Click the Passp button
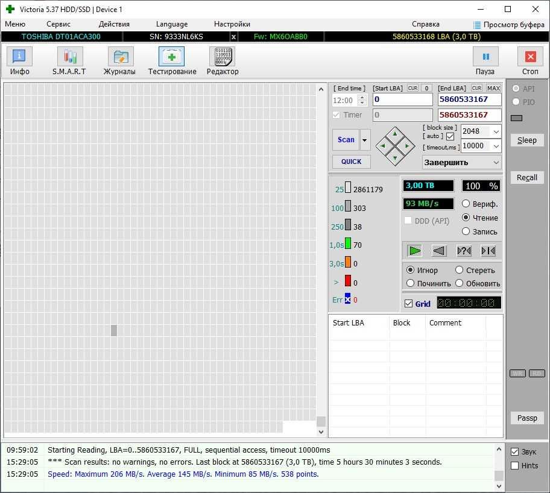This screenshot has height=493, width=550. (x=527, y=418)
